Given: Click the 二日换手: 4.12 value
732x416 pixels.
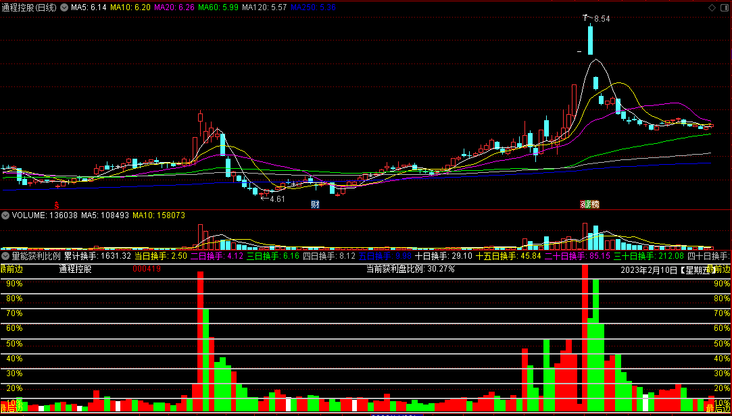Looking at the screenshot, I should pyautogui.click(x=217, y=256).
